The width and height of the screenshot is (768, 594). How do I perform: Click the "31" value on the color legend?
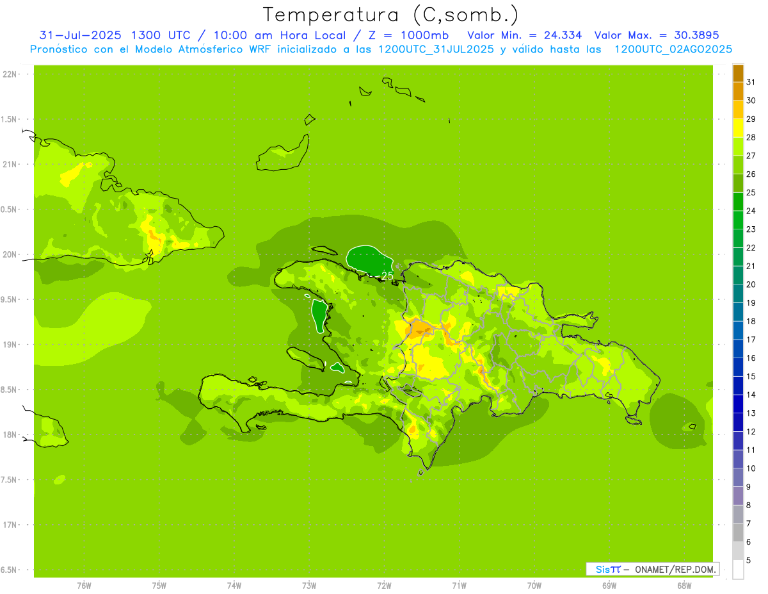[751, 82]
